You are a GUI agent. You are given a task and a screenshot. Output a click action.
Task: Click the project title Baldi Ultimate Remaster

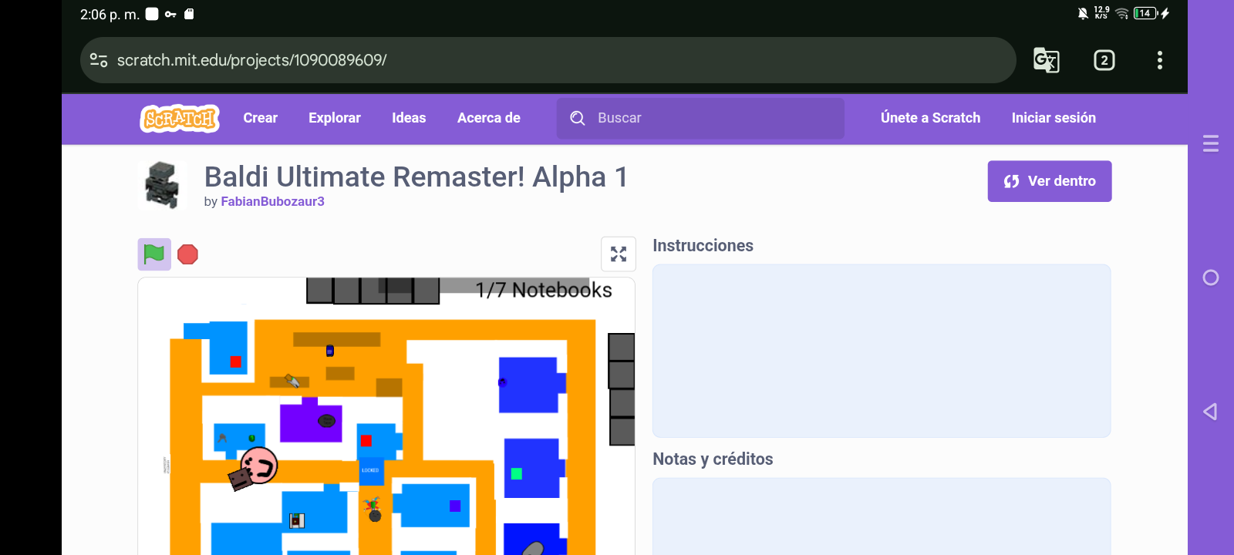coord(416,177)
